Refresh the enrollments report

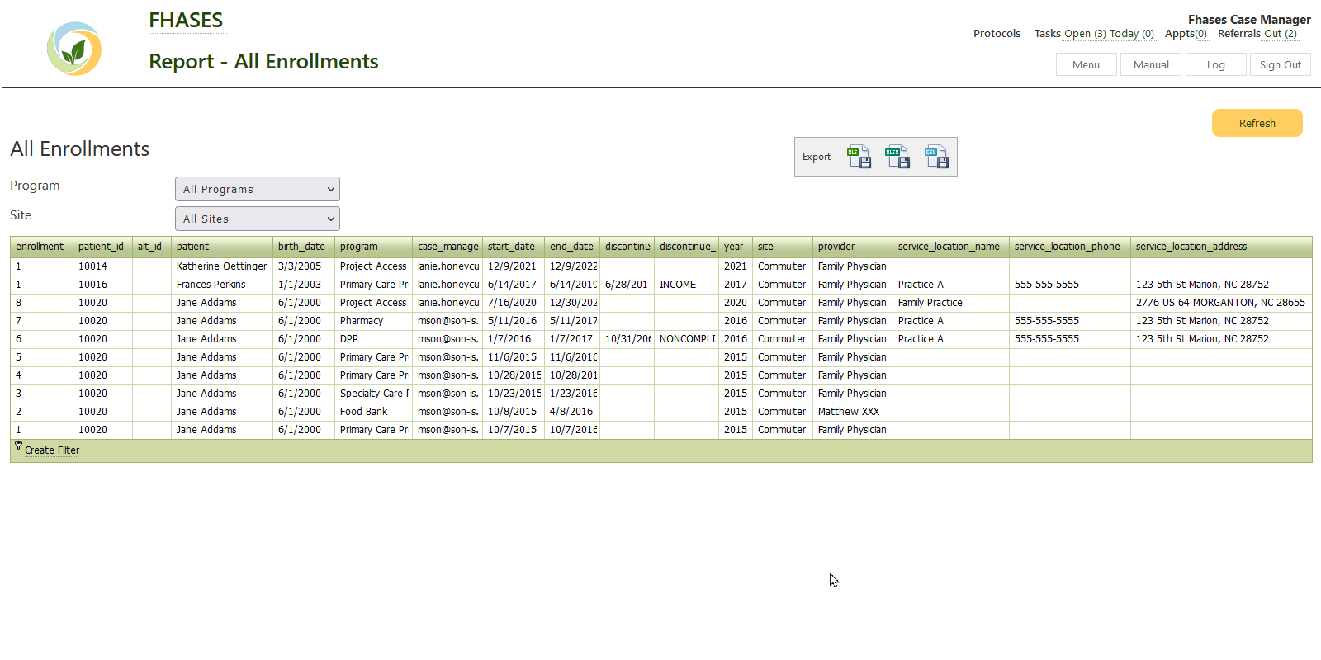[x=1257, y=123]
